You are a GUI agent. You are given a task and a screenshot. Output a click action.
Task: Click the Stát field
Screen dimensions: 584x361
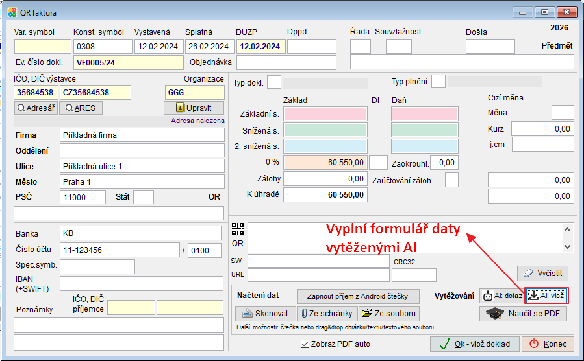[144, 197]
